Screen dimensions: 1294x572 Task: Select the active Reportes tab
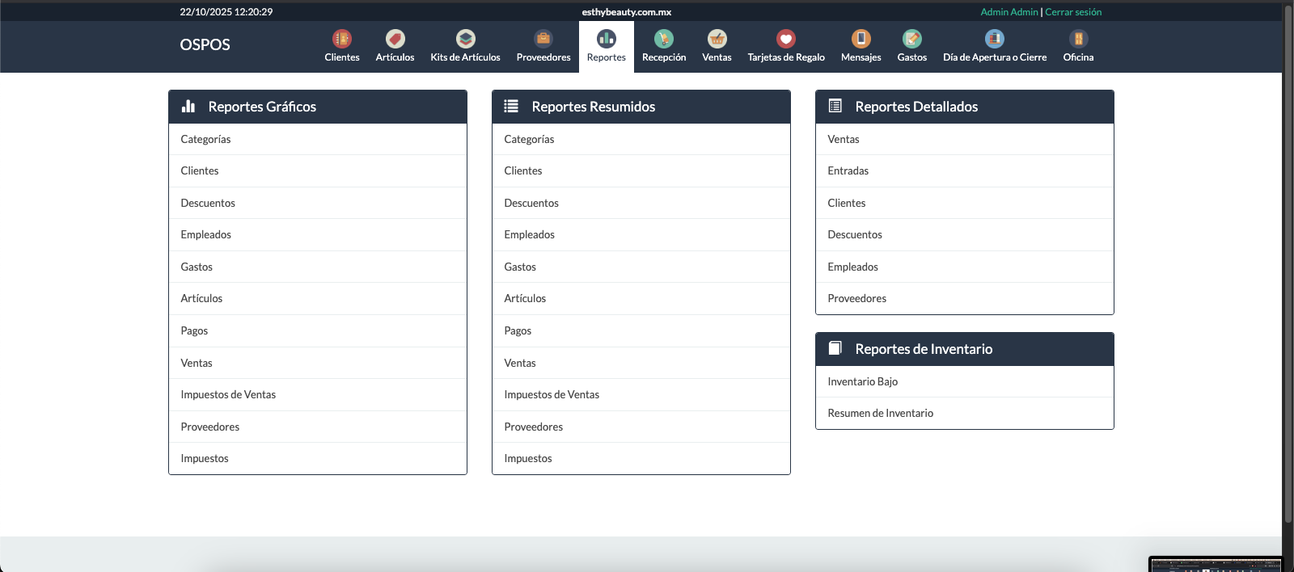607,47
